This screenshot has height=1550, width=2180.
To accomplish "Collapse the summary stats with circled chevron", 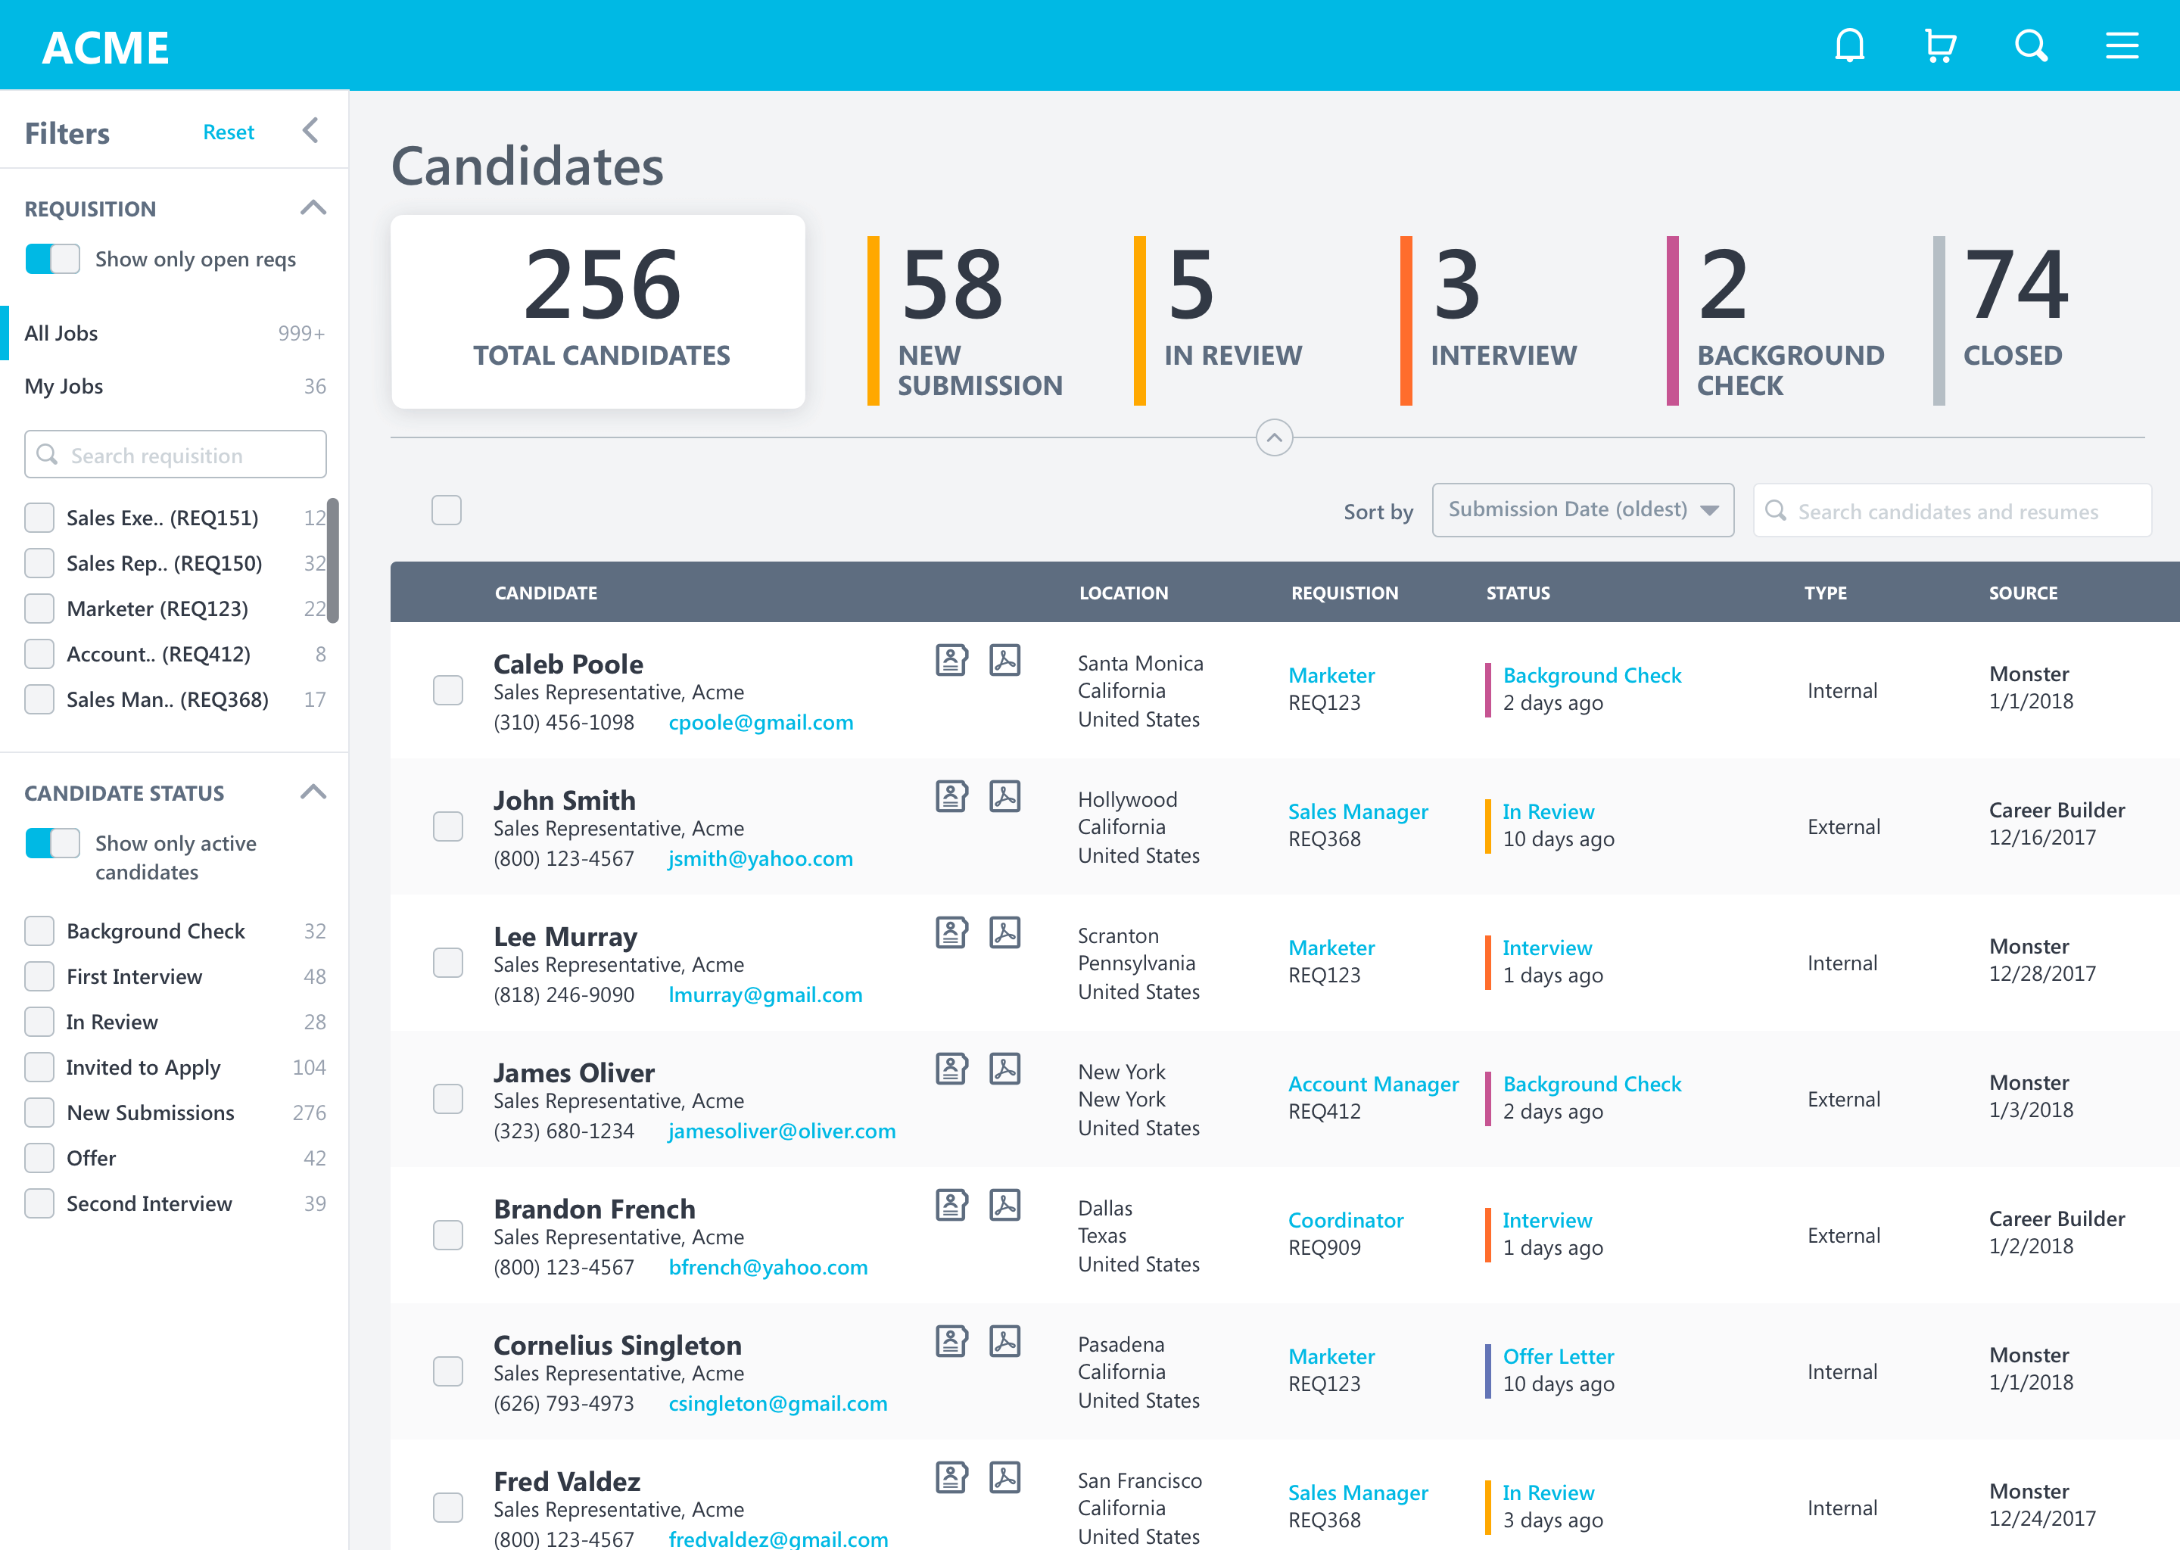I will pyautogui.click(x=1273, y=438).
